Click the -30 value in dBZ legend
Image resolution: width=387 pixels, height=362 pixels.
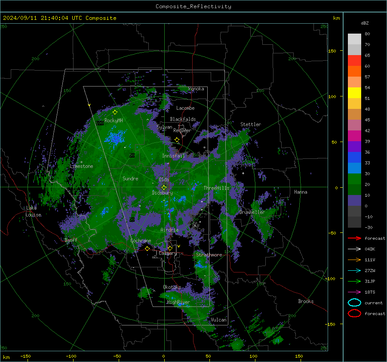(369, 227)
